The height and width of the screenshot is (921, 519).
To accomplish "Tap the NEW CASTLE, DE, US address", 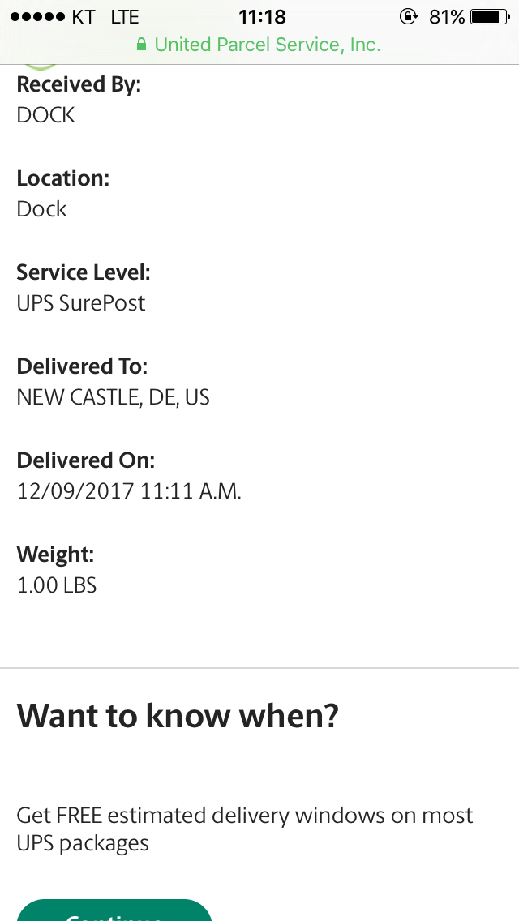I will coord(113,397).
